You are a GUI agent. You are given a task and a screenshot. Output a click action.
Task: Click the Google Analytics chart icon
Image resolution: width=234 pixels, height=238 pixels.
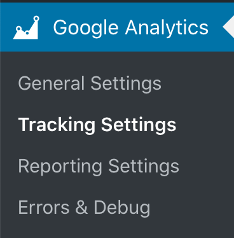coord(26,27)
